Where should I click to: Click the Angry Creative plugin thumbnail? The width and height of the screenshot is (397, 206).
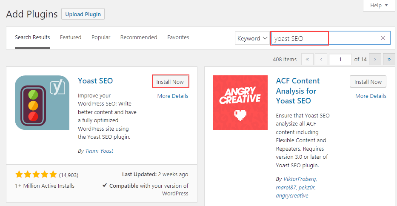[x=240, y=103]
